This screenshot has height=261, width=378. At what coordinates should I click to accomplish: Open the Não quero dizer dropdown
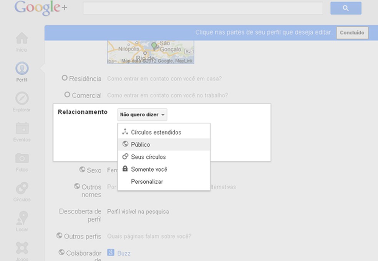[x=142, y=115]
